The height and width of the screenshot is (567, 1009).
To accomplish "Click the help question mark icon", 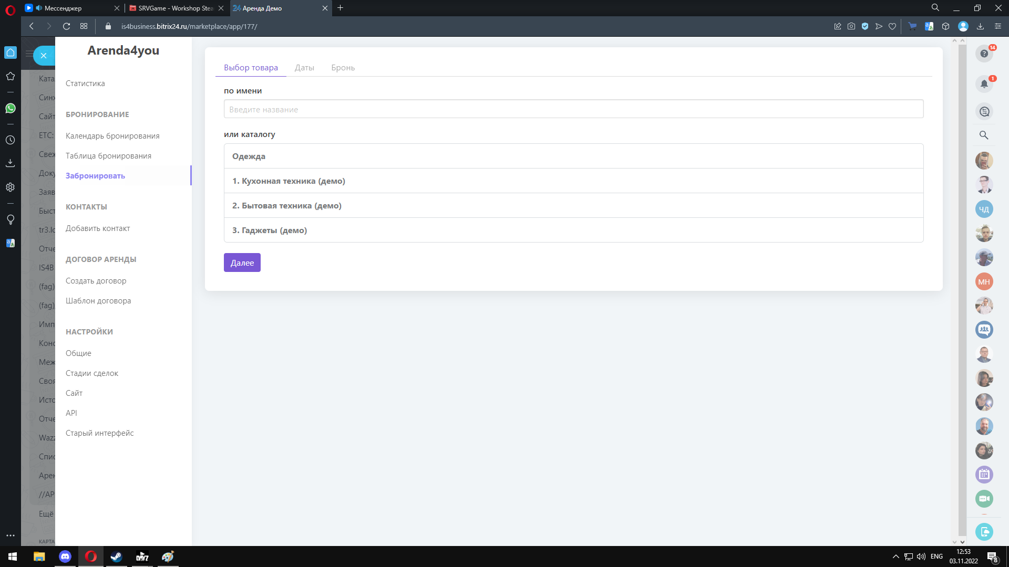I will 984,54.
